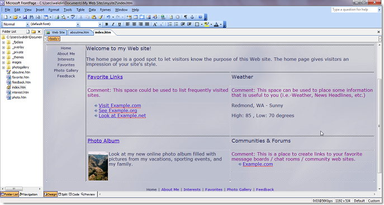Open the font size dropdown
Screen dimensions: 384x205
pyautogui.click(x=99, y=24)
